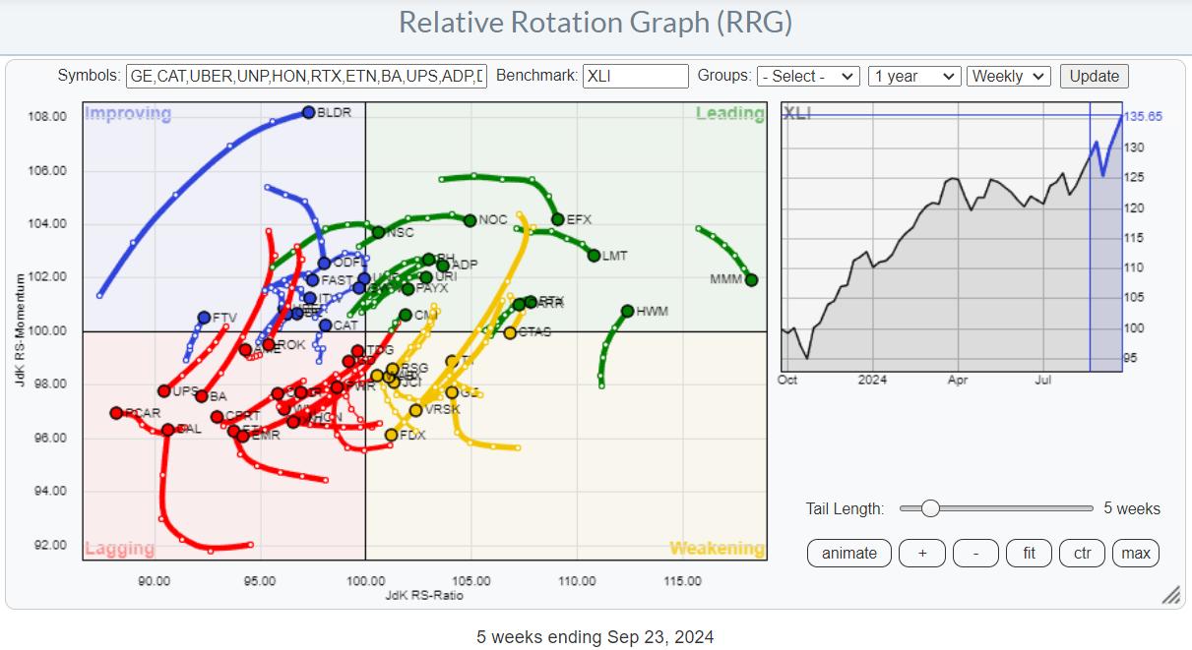
Task: Open the Groups Select dropdown
Action: [809, 77]
